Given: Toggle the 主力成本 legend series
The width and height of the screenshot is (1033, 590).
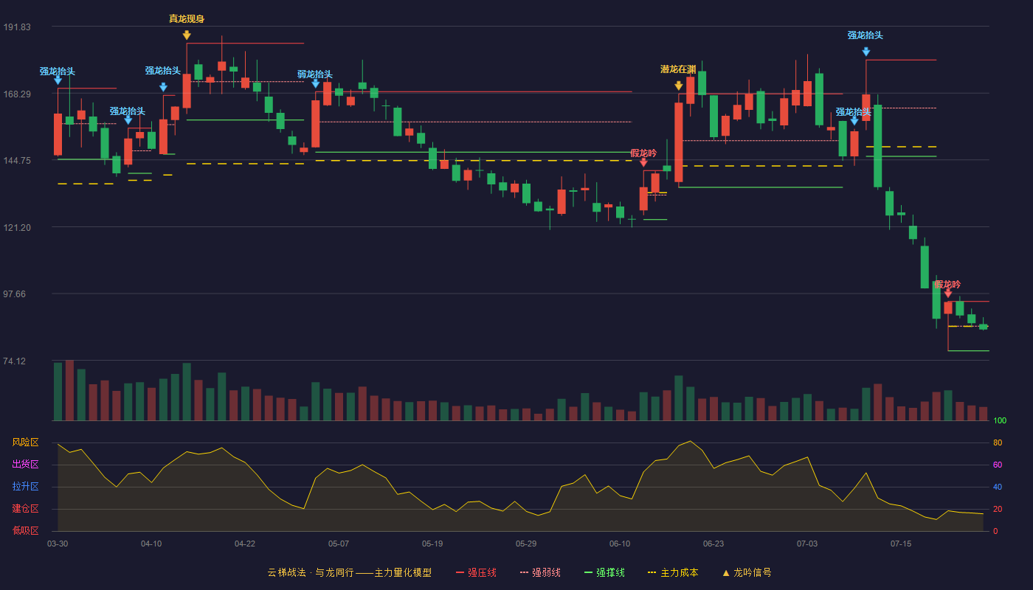Looking at the screenshot, I should [672, 572].
